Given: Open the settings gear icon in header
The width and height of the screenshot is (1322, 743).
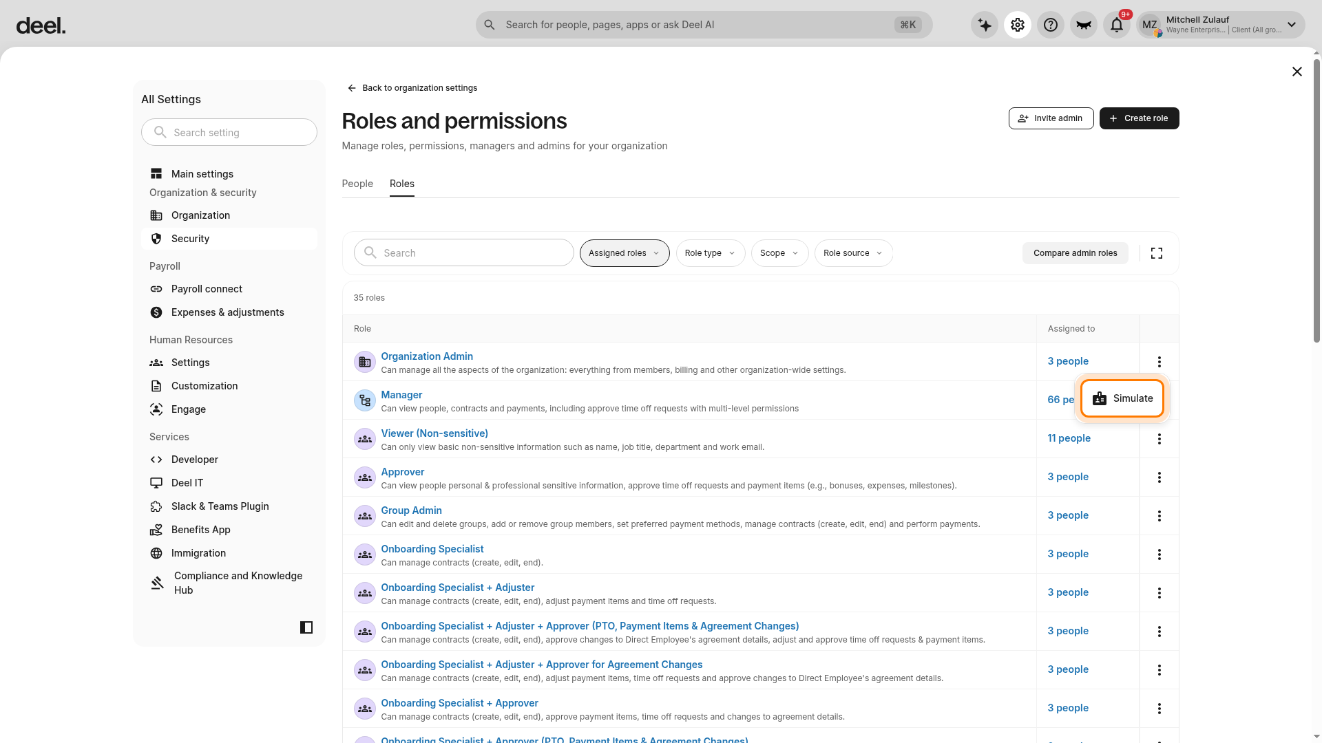Looking at the screenshot, I should 1018,25.
